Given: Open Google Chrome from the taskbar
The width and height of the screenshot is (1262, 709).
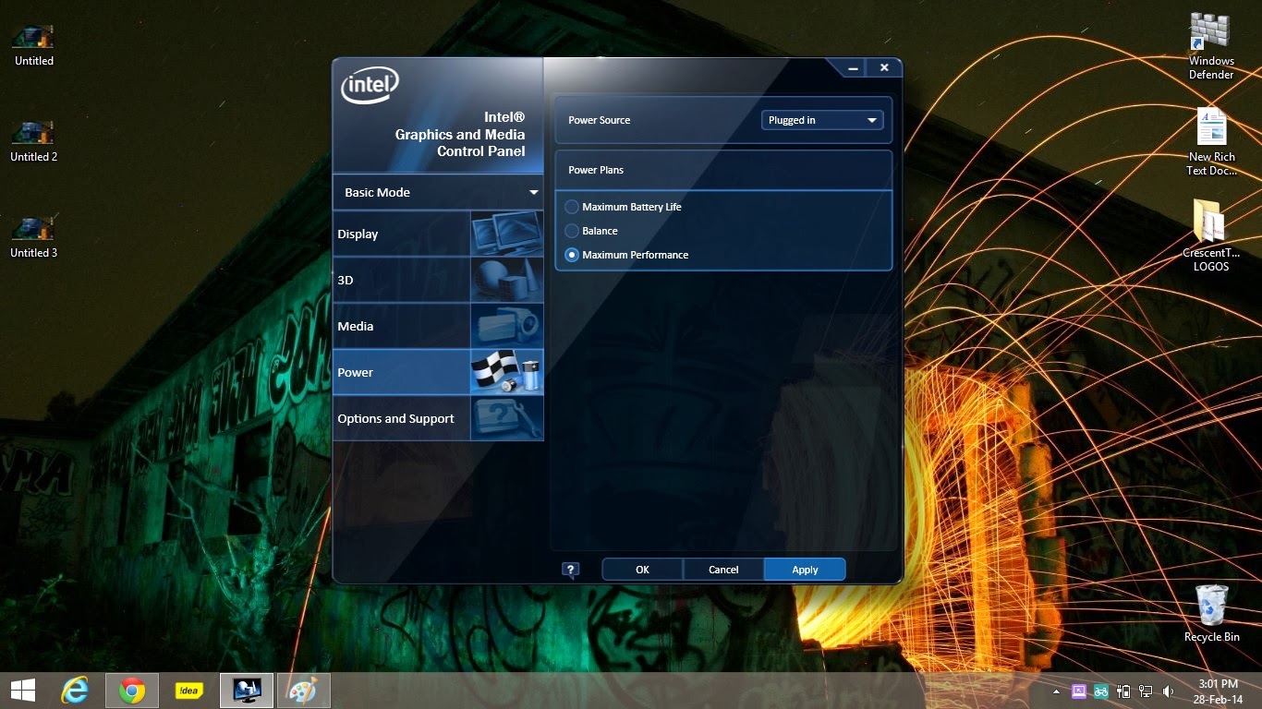Looking at the screenshot, I should click(x=132, y=691).
